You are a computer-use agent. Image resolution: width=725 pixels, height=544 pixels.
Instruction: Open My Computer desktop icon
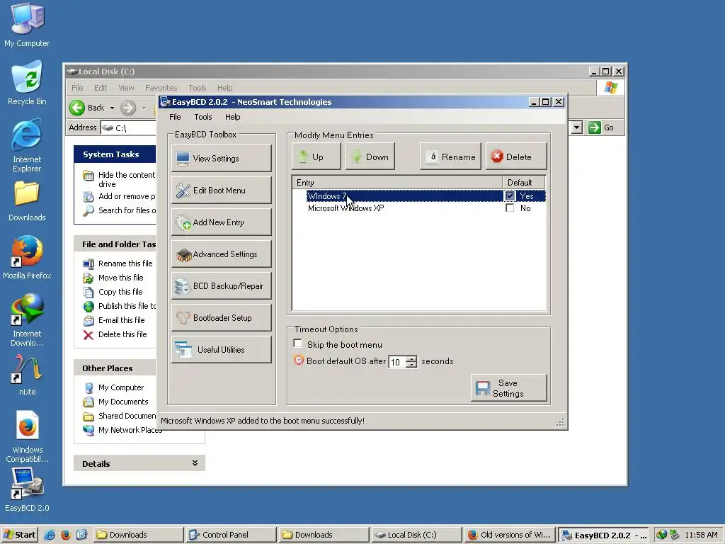coord(27,25)
